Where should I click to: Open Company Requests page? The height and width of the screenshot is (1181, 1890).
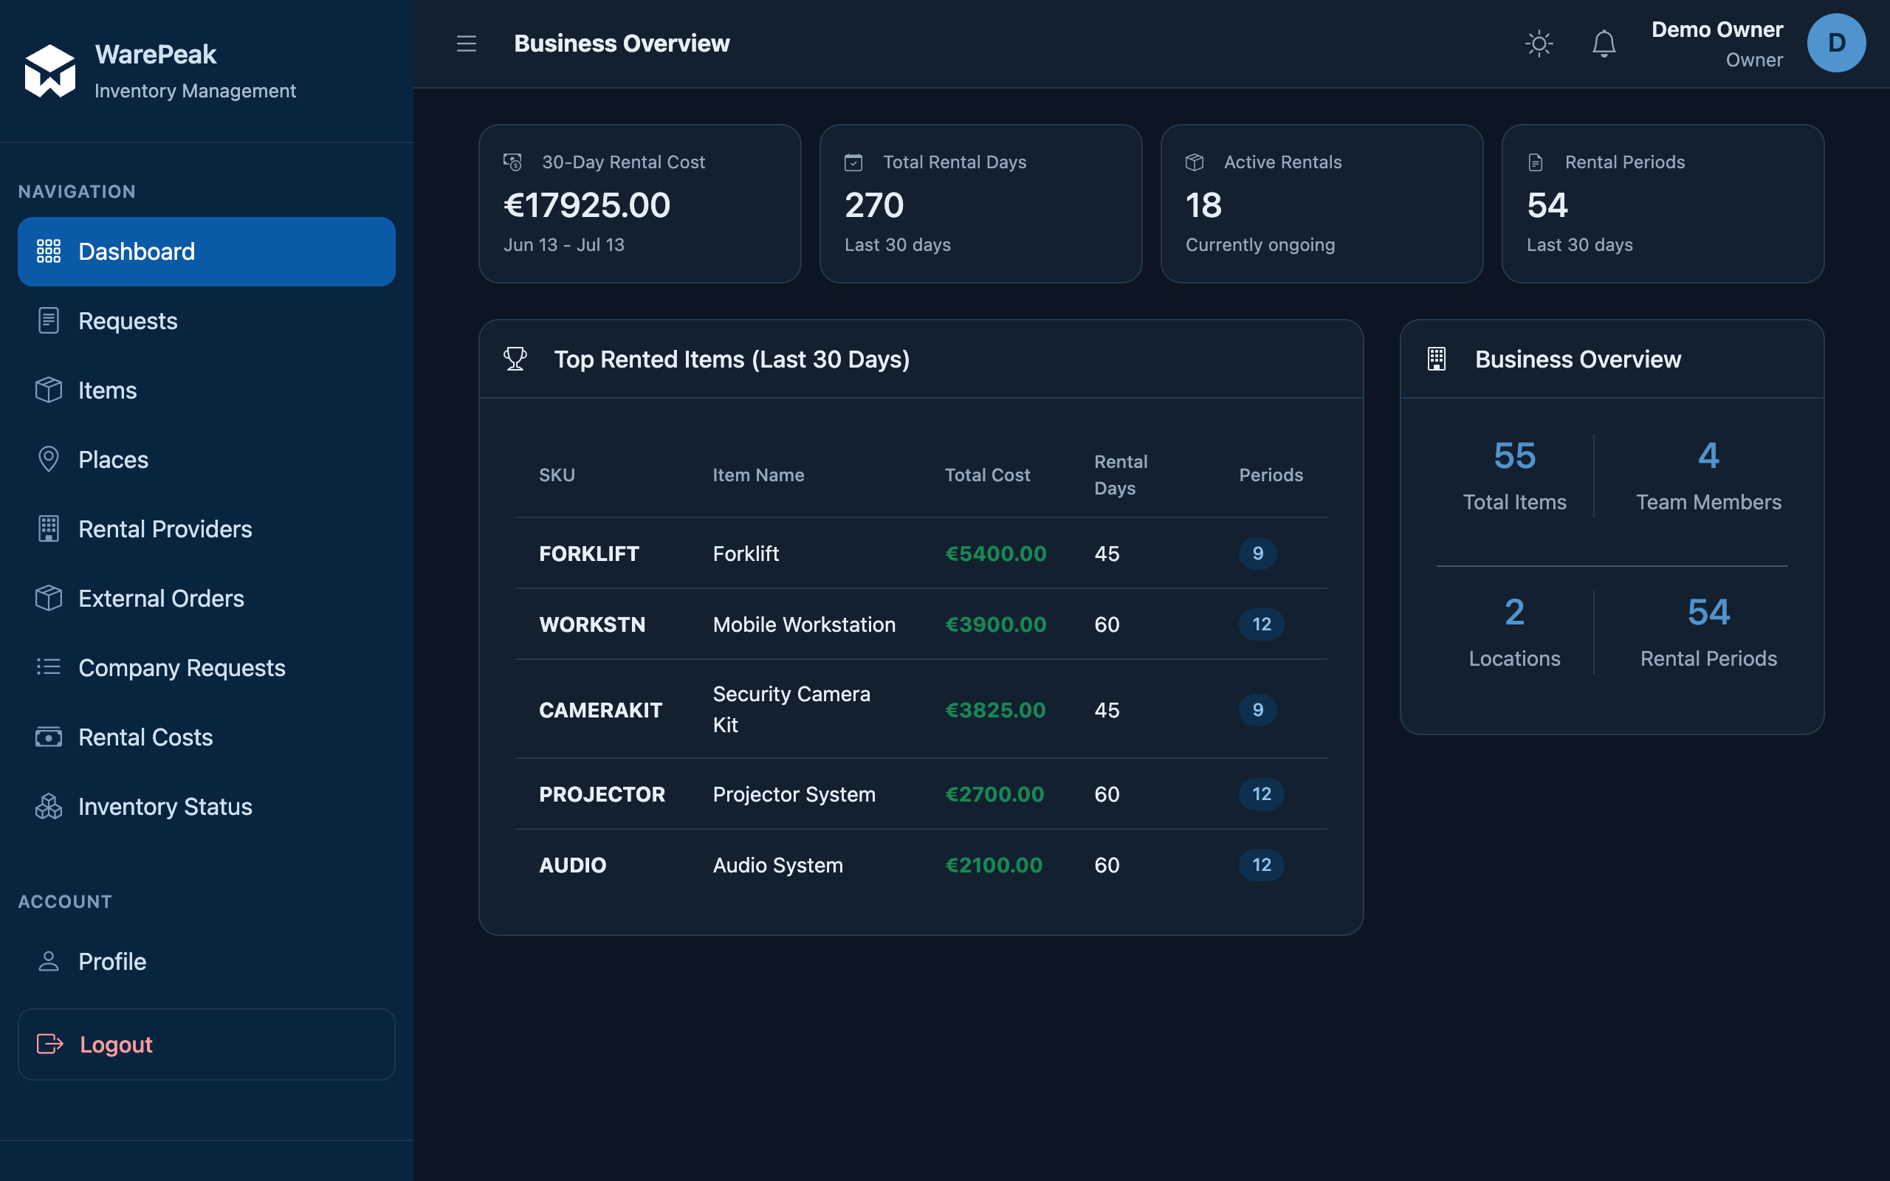206,667
